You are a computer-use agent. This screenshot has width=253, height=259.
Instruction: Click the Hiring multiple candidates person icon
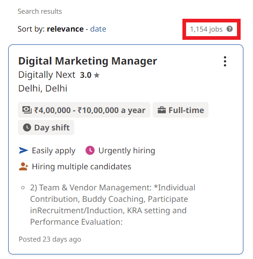pos(23,166)
